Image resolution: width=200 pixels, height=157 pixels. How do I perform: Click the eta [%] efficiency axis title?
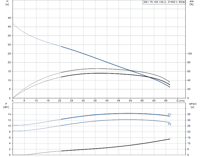[x=191, y=3]
